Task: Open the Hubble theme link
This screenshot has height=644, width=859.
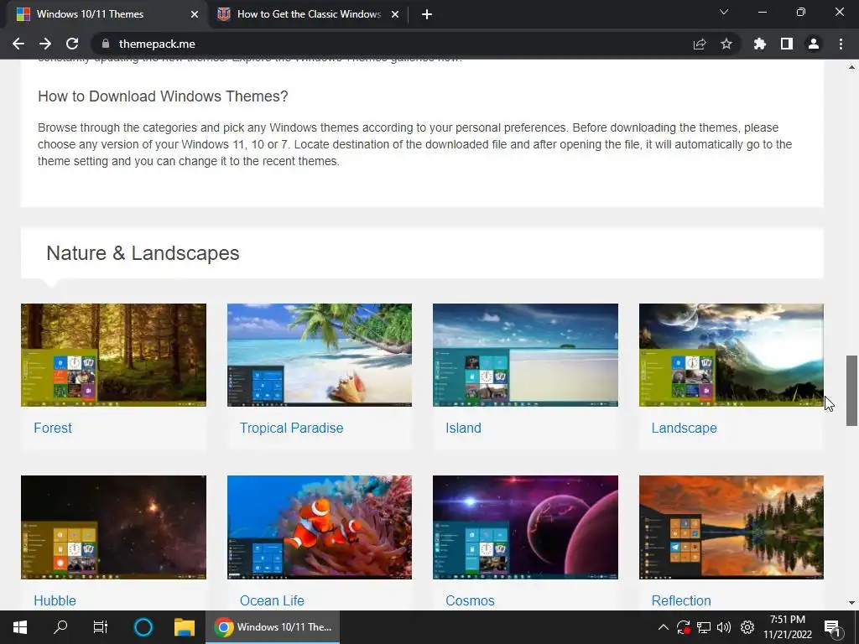Action: [x=55, y=600]
